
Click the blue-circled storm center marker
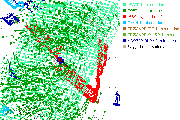61,60
